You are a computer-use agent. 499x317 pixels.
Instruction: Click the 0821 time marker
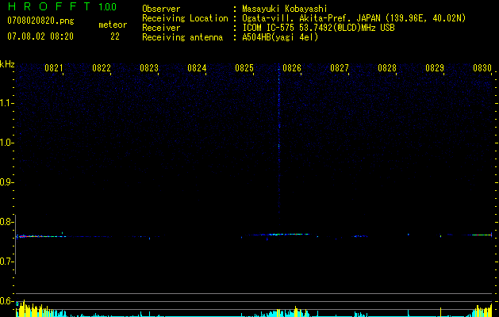54,68
